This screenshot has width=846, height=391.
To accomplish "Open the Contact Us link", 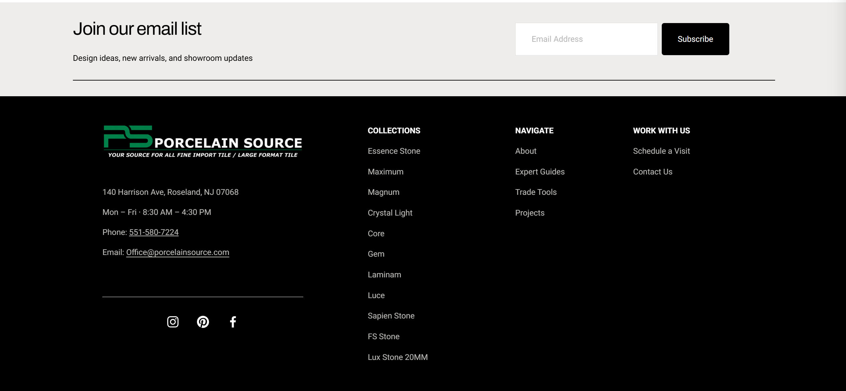I will (x=652, y=172).
